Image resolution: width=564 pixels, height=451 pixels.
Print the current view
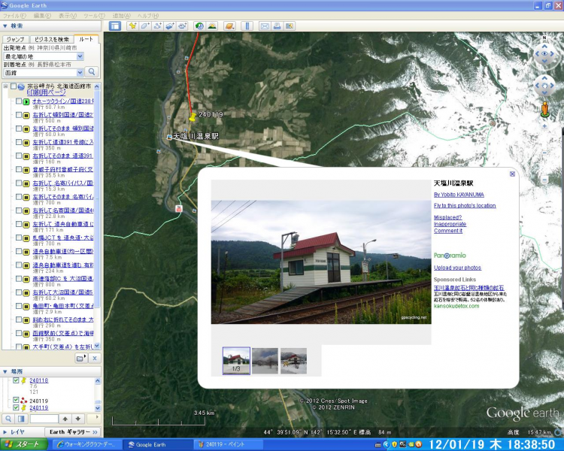pos(277,26)
